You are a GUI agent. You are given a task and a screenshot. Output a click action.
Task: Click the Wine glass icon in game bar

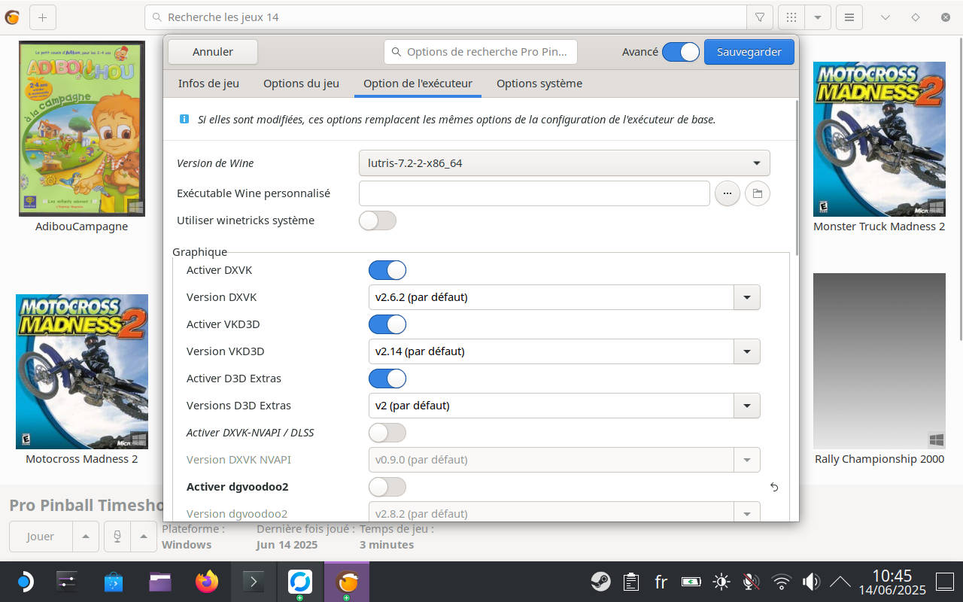click(x=117, y=537)
